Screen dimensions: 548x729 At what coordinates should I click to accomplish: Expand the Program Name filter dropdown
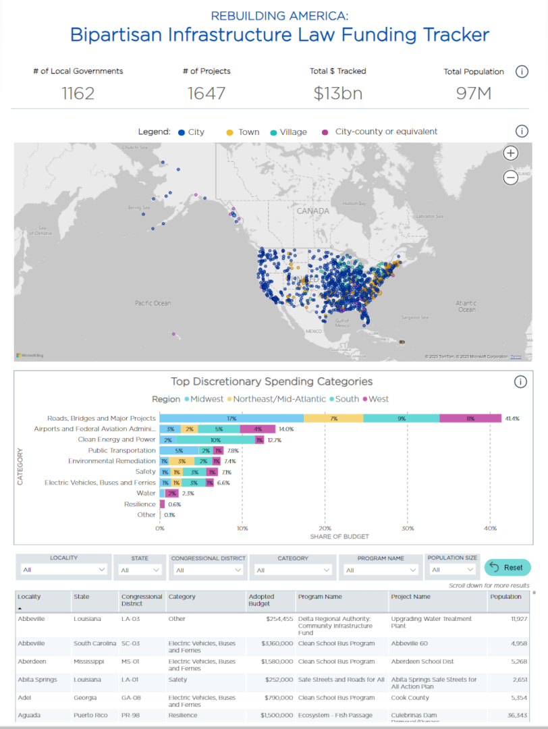[x=379, y=570]
